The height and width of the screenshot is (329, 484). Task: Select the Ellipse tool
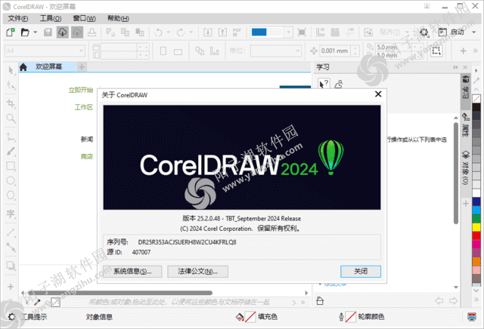pos(11,180)
